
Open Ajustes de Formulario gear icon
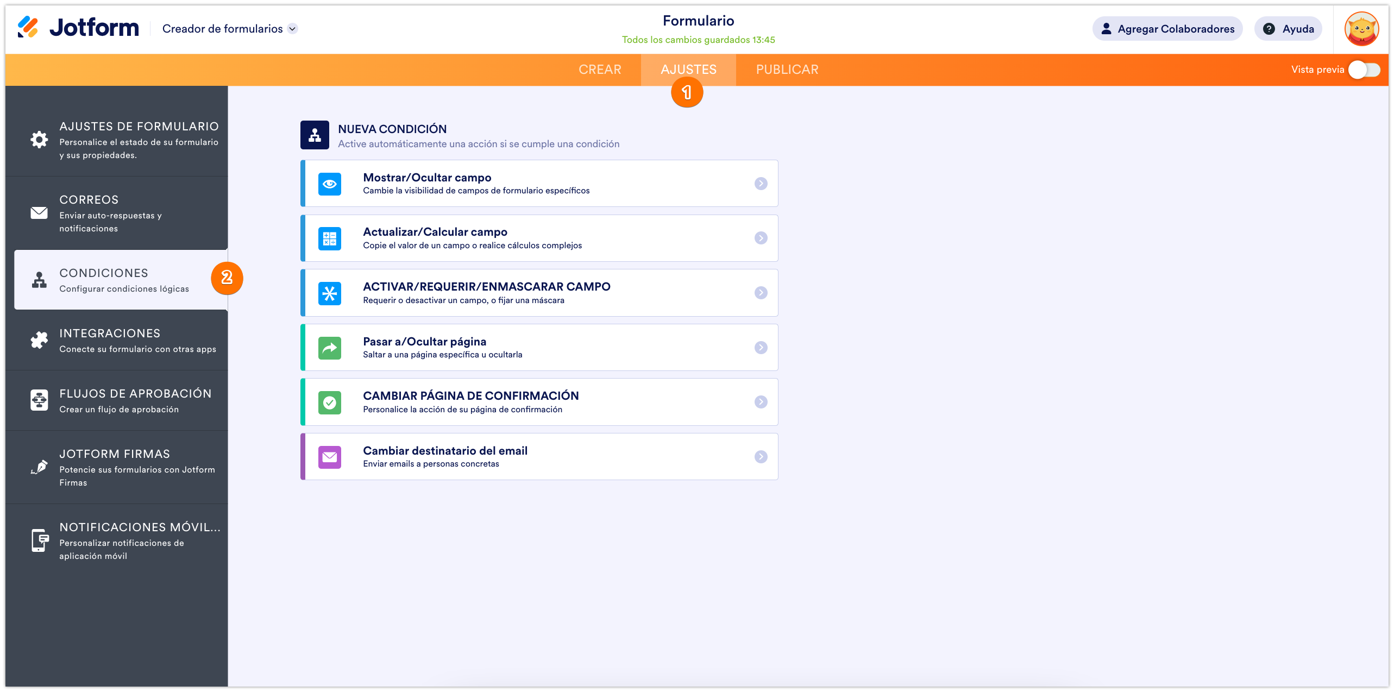tap(39, 140)
